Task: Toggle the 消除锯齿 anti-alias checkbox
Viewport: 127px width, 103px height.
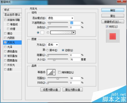Action: pos(59,72)
